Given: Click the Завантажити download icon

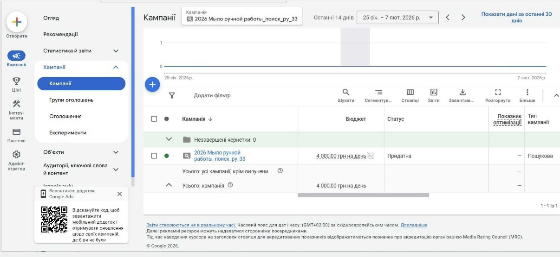Looking at the screenshot, I should point(462,92).
